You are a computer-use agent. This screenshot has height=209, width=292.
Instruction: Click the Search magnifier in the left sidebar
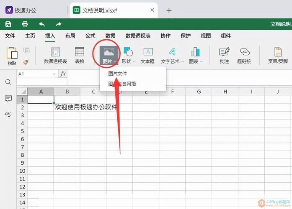[x=8, y=82]
